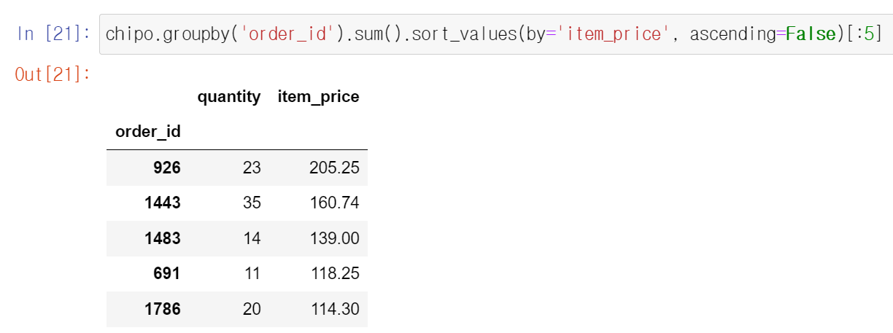
Task: Click sort_values in the code cell
Action: [x=465, y=34]
